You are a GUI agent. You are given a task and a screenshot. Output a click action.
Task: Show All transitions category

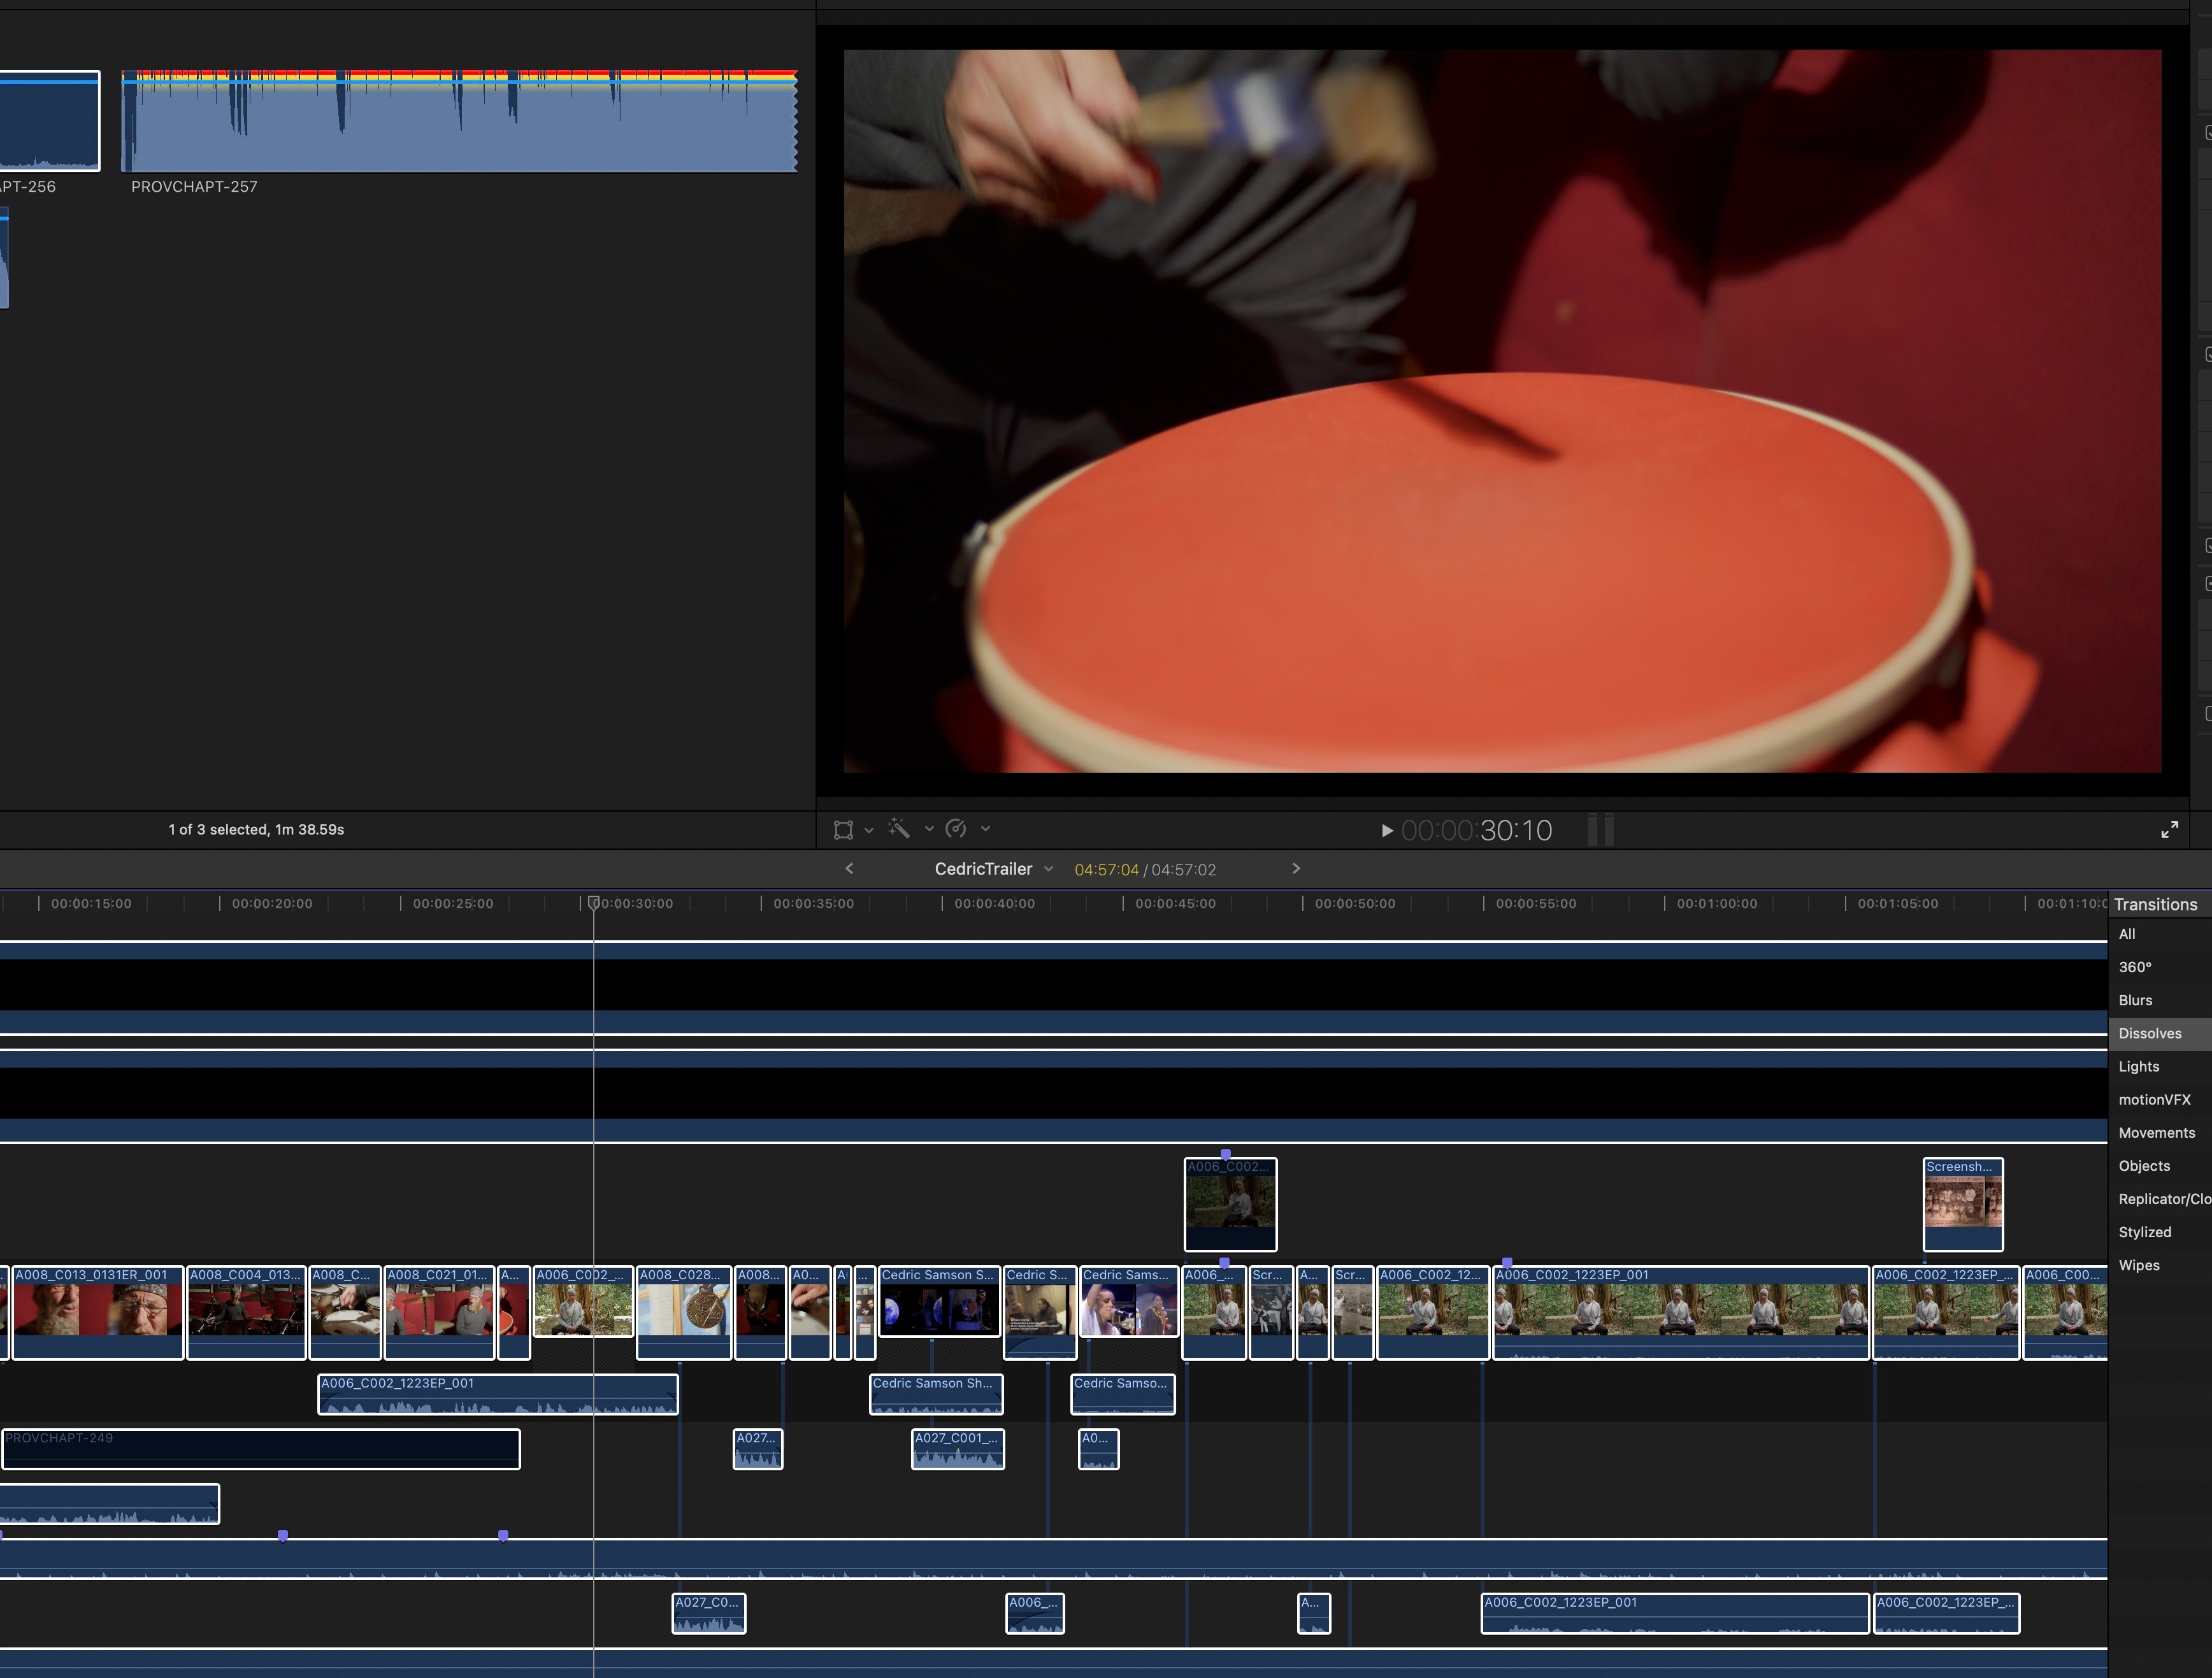pos(2127,934)
